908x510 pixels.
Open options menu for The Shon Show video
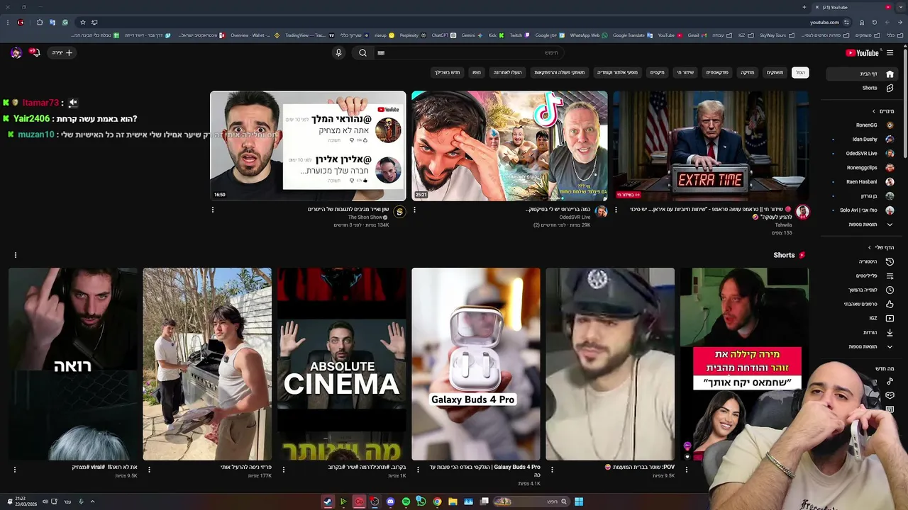coord(213,210)
